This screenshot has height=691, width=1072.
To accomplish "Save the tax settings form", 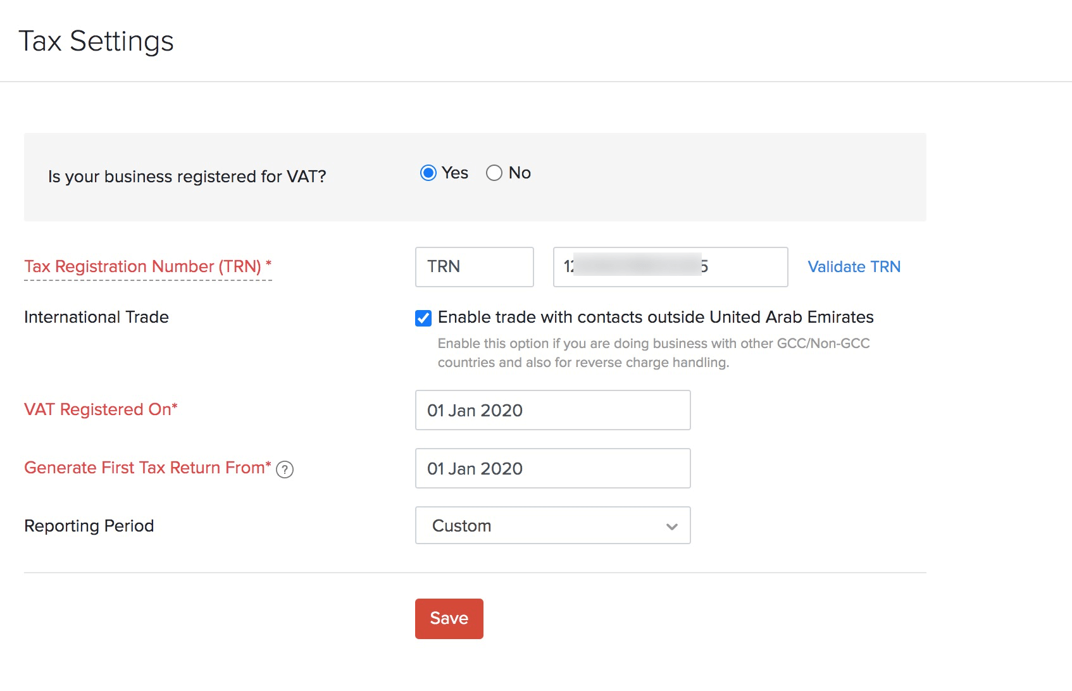I will coord(449,618).
